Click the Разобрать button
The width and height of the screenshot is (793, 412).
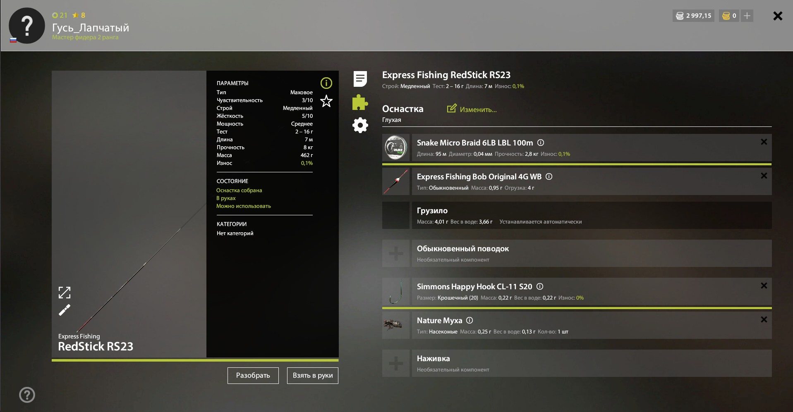pyautogui.click(x=253, y=376)
